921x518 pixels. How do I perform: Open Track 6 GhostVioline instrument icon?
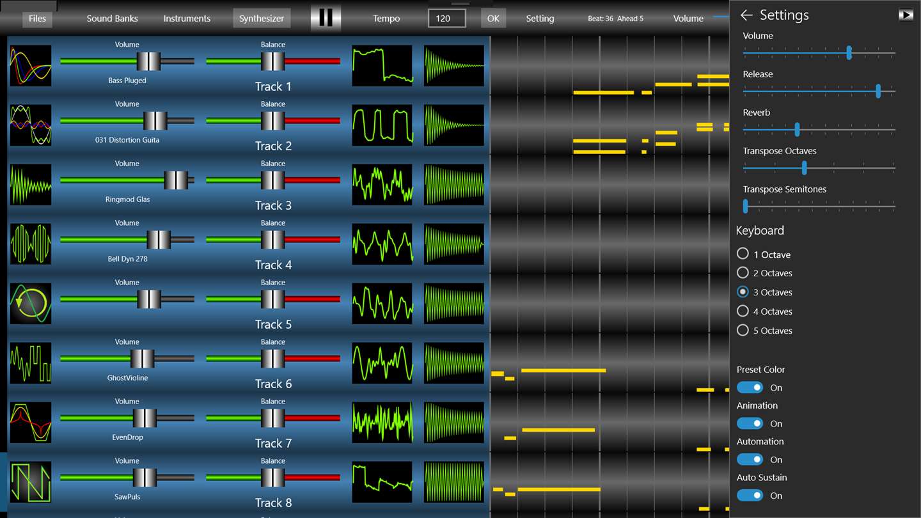click(31, 363)
